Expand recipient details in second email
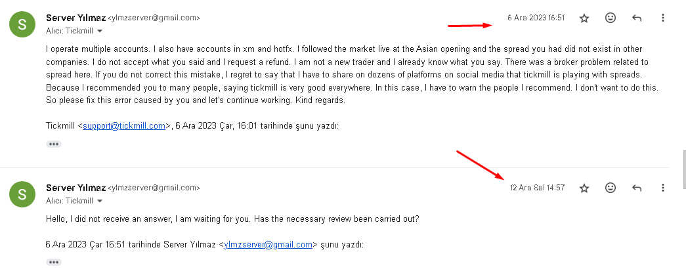This screenshot has height=275, width=686. [100, 201]
